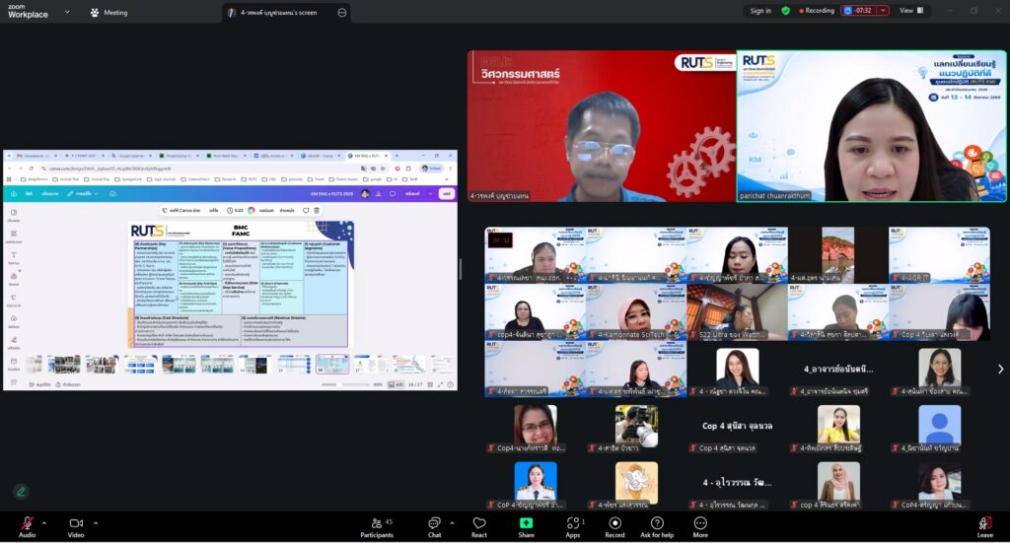Open the More options menu

point(700,527)
